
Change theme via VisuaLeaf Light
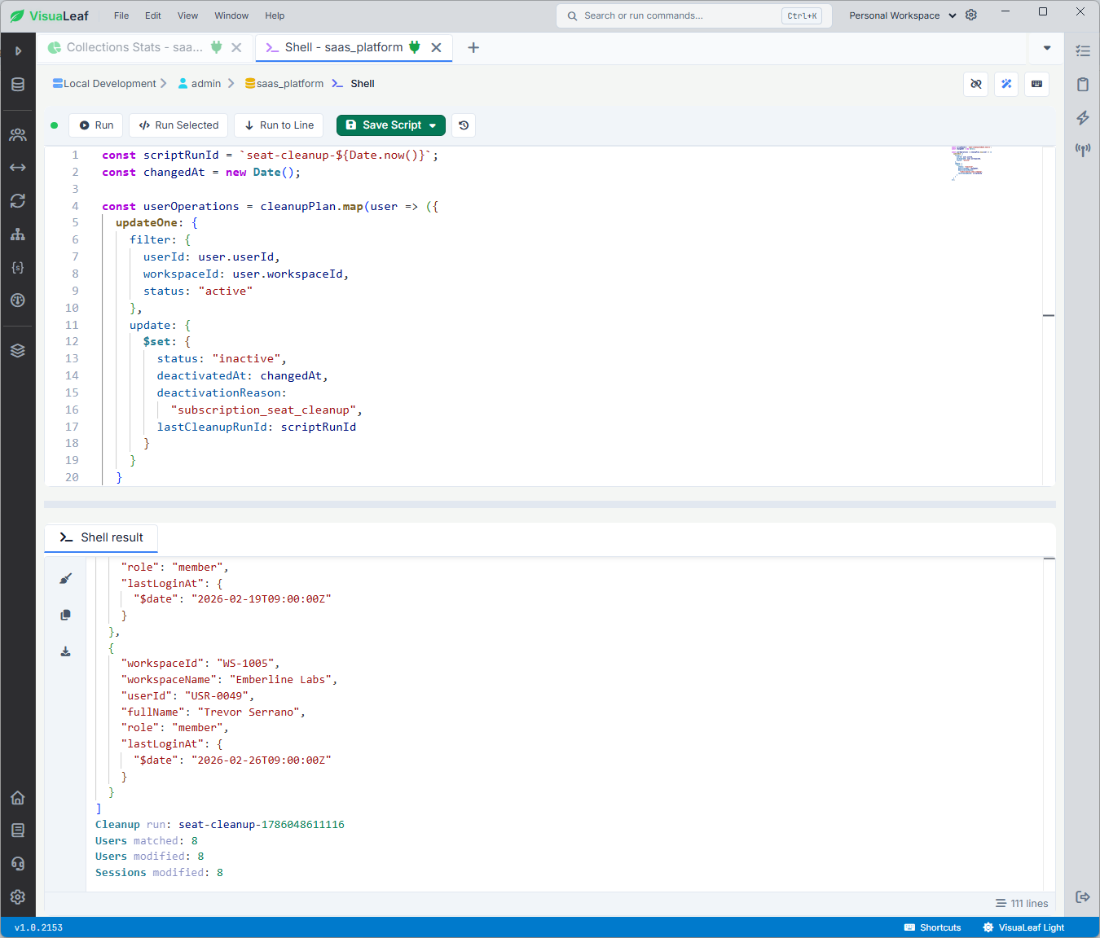click(x=1024, y=927)
